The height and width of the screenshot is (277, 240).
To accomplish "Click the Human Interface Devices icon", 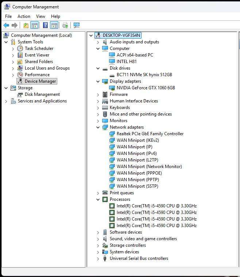I will pos(105,101).
